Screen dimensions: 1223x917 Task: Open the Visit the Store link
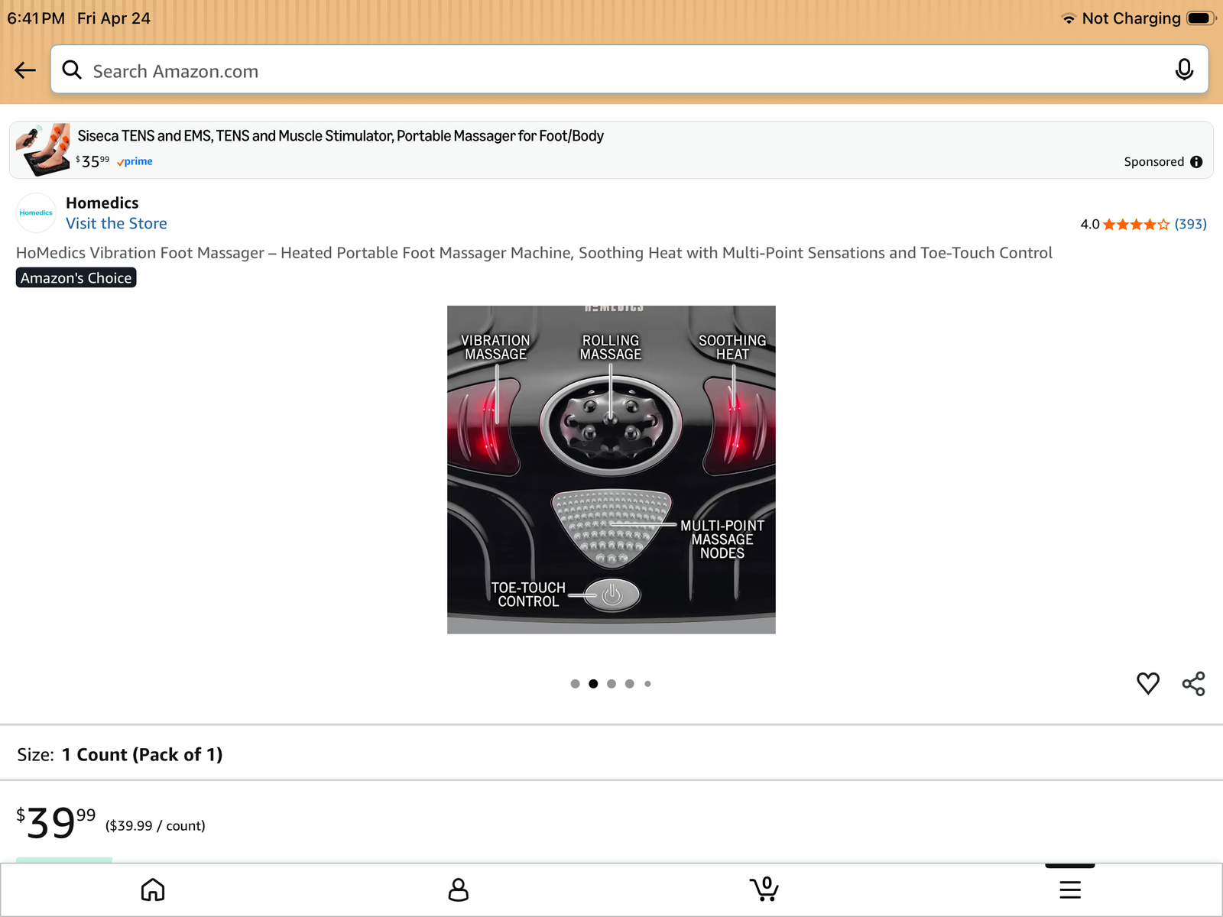tap(116, 224)
